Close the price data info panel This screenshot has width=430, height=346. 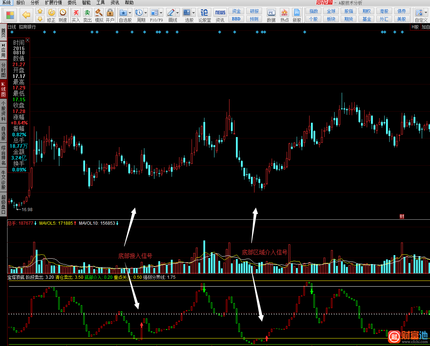(28, 40)
